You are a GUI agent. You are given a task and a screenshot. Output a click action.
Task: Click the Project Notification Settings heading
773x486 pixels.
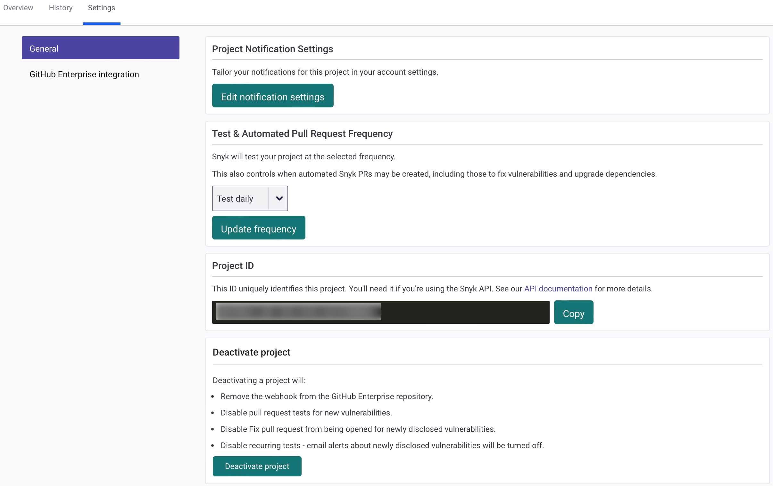[272, 49]
